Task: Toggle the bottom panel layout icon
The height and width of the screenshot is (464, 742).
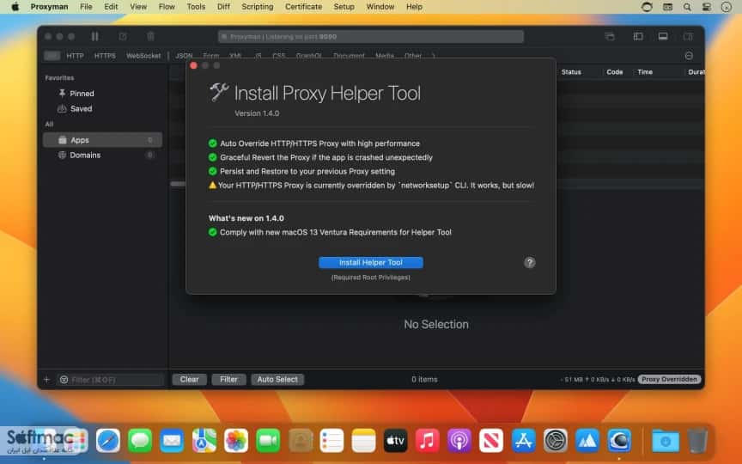Action: (663, 36)
